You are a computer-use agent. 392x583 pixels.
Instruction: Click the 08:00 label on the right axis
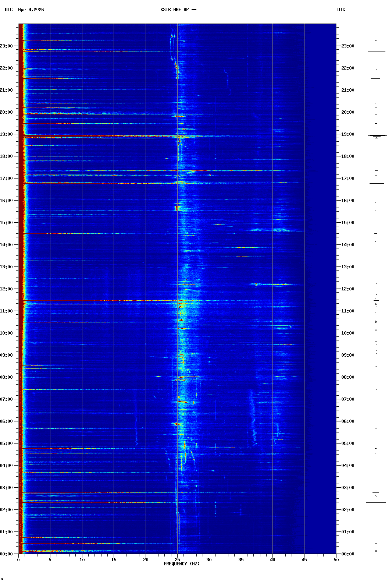click(348, 377)
